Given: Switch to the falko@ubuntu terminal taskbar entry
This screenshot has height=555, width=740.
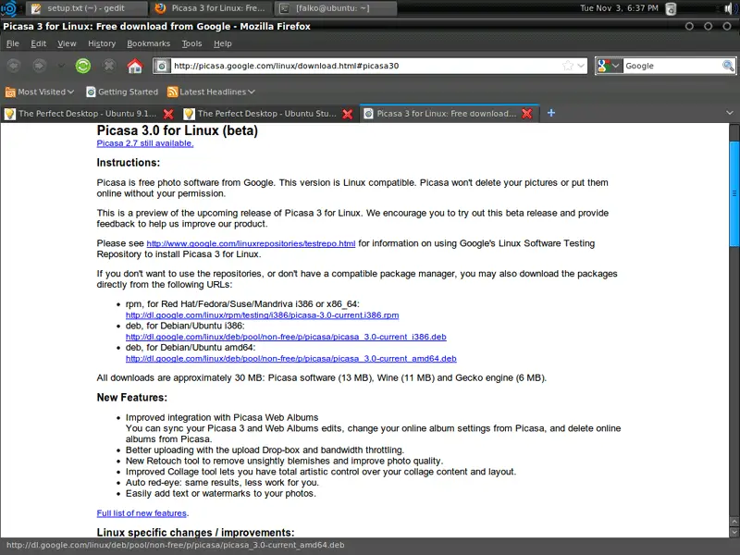Looking at the screenshot, I should point(335,8).
